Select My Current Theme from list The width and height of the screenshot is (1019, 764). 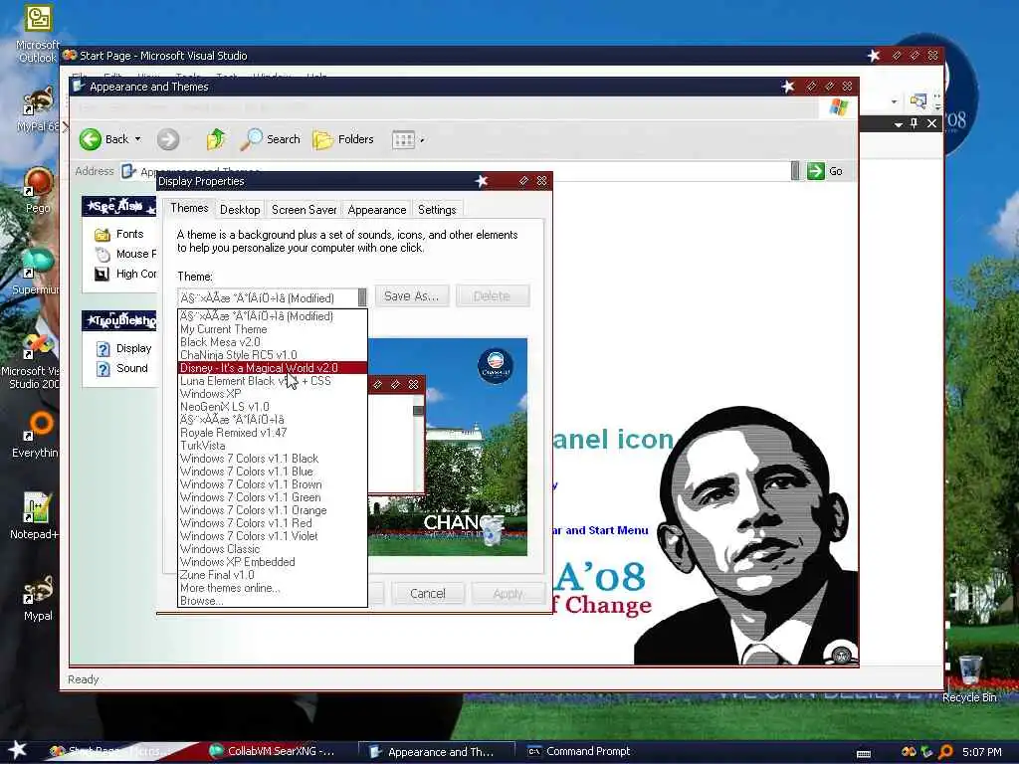click(273, 329)
